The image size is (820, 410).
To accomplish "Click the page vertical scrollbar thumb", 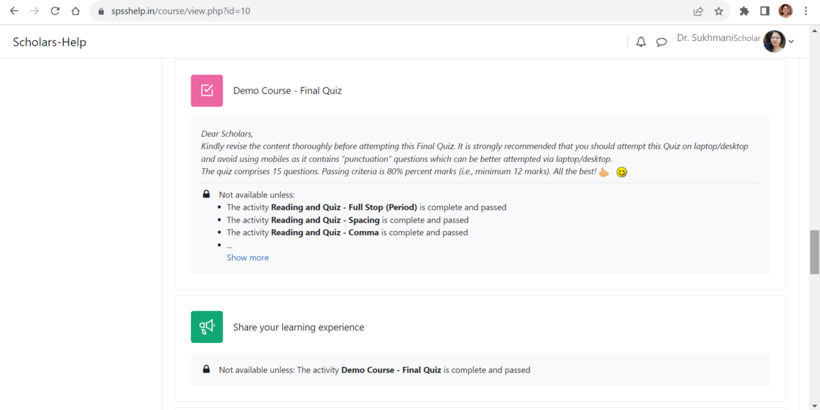I will [x=814, y=251].
